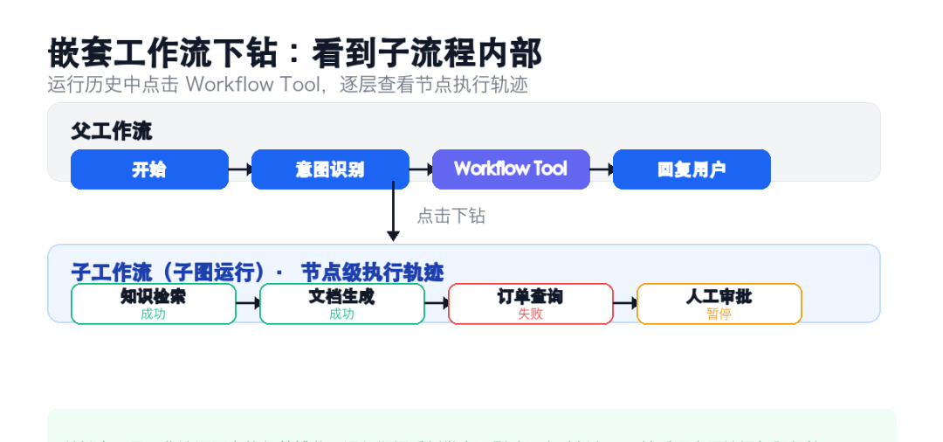The image size is (943, 442).
Task: Click the 子工作流（子图运行）节点级执行轨迹 heading
Action: tap(258, 273)
